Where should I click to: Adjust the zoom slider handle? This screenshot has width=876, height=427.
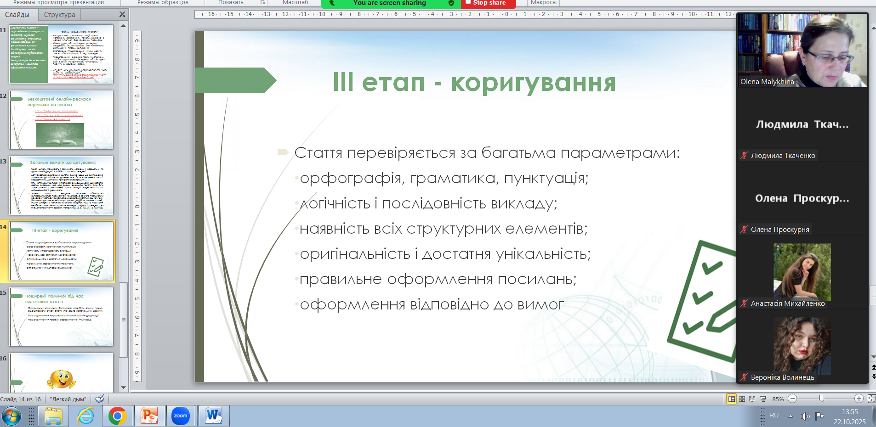821,399
